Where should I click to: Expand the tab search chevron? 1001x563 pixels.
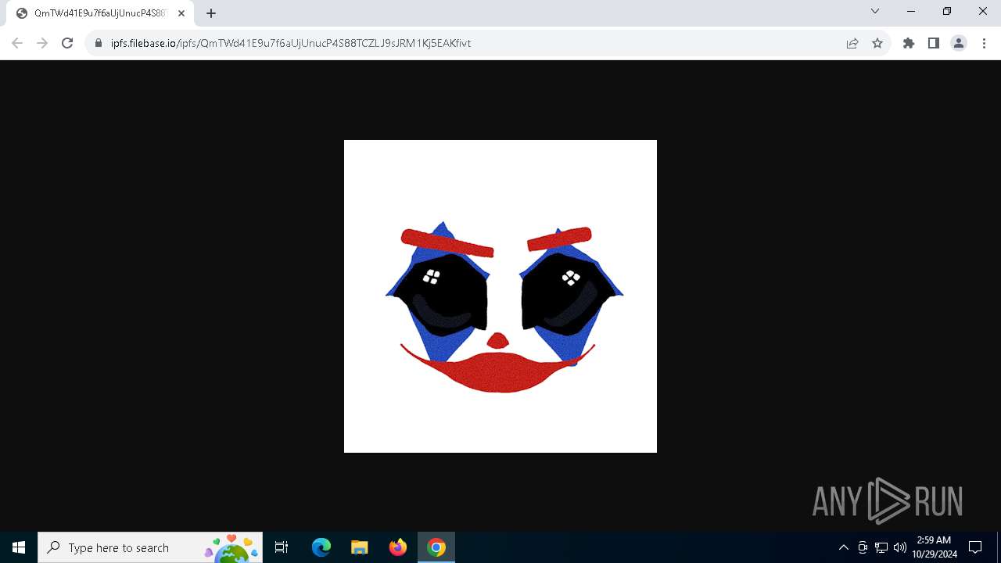point(875,11)
